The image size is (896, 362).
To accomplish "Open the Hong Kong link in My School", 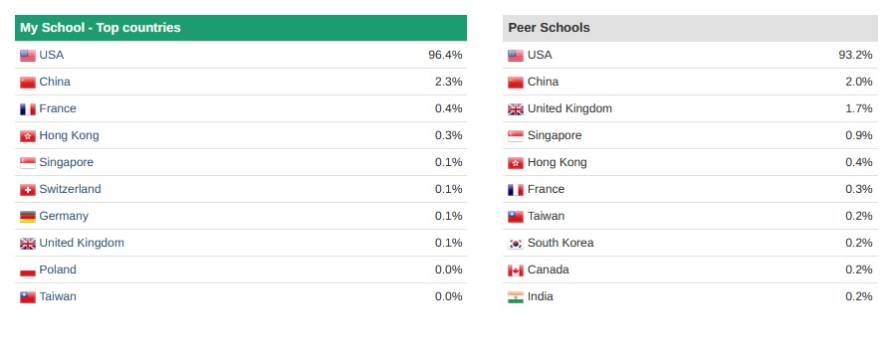I will tap(69, 135).
